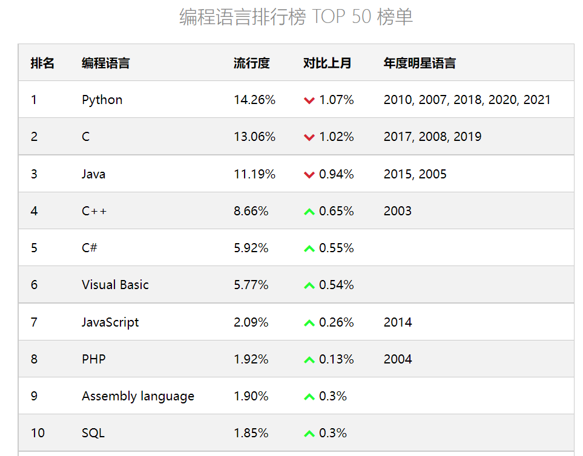Click star years 2017, 2008, 2019
The height and width of the screenshot is (456, 583).
click(x=432, y=137)
